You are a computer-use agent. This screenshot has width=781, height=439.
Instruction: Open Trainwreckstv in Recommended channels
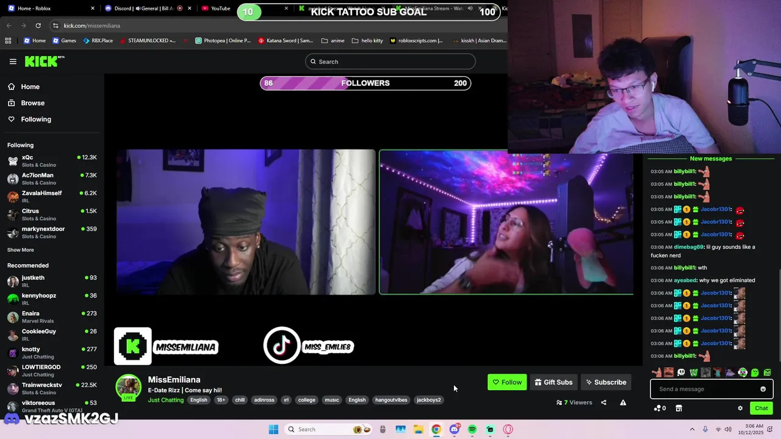pyautogui.click(x=52, y=388)
